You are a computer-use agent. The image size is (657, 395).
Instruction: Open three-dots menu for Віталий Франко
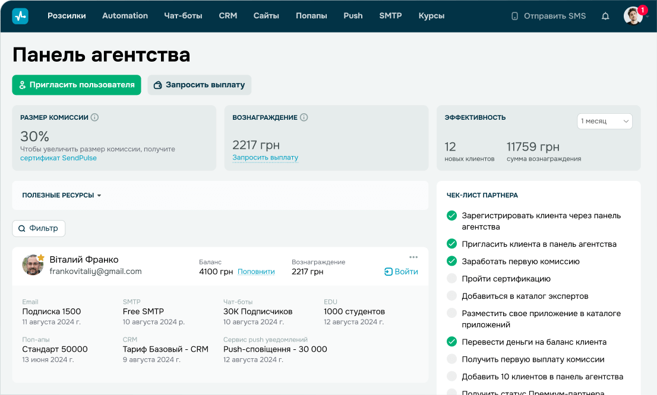[413, 257]
